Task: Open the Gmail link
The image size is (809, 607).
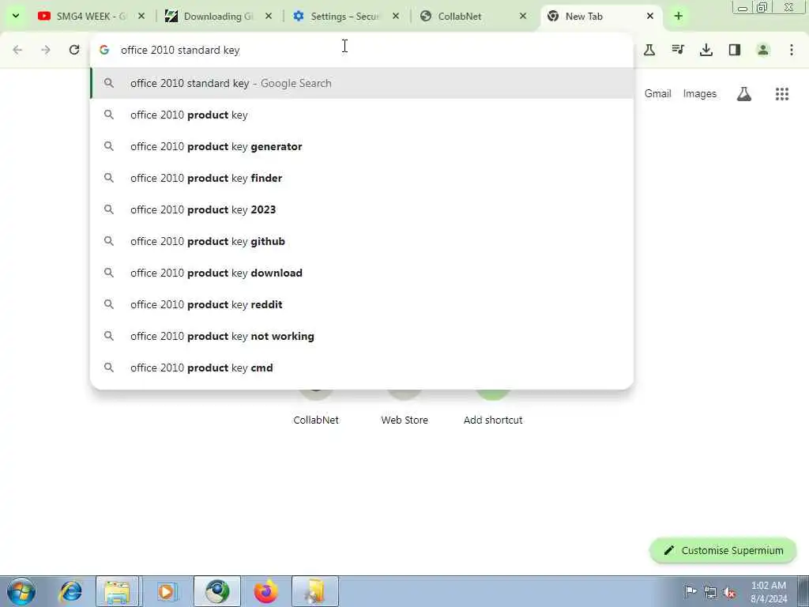Action: pyautogui.click(x=657, y=93)
